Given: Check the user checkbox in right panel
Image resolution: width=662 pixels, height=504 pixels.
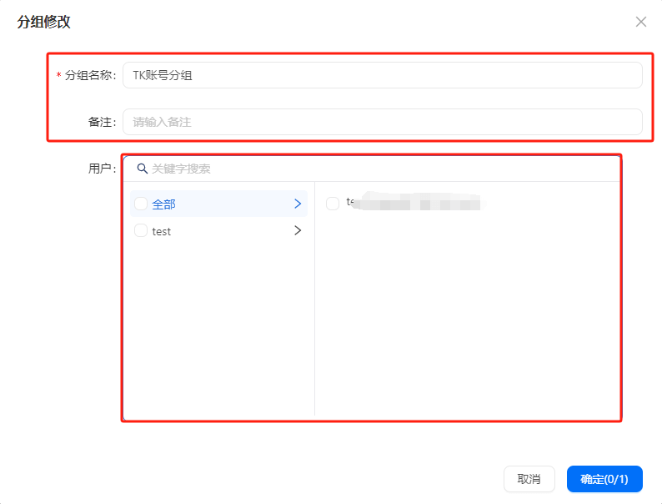Looking at the screenshot, I should [x=333, y=204].
